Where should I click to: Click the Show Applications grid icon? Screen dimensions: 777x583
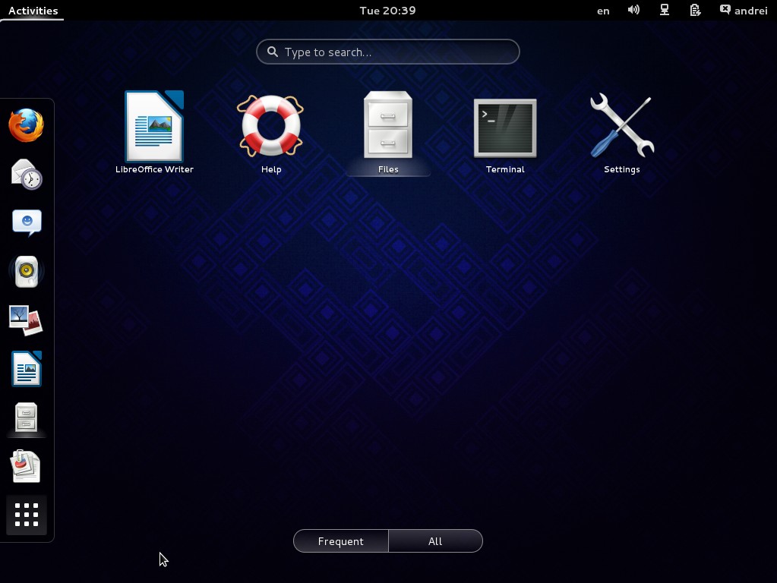pyautogui.click(x=27, y=515)
